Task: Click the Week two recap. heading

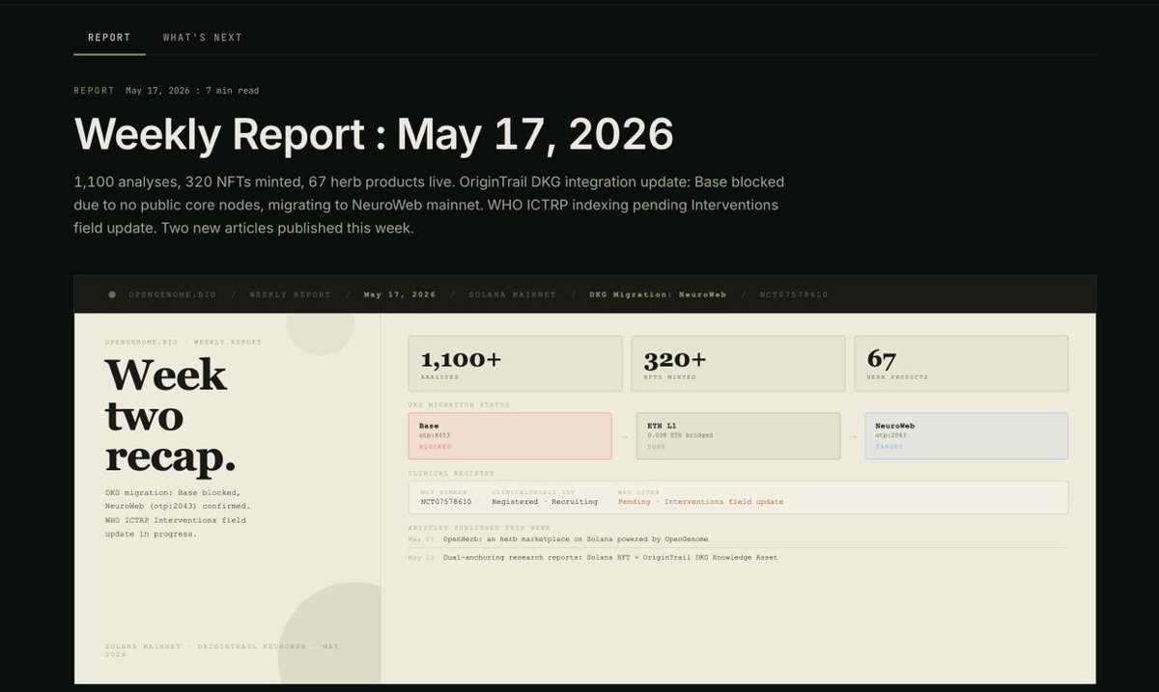Action: click(x=170, y=416)
